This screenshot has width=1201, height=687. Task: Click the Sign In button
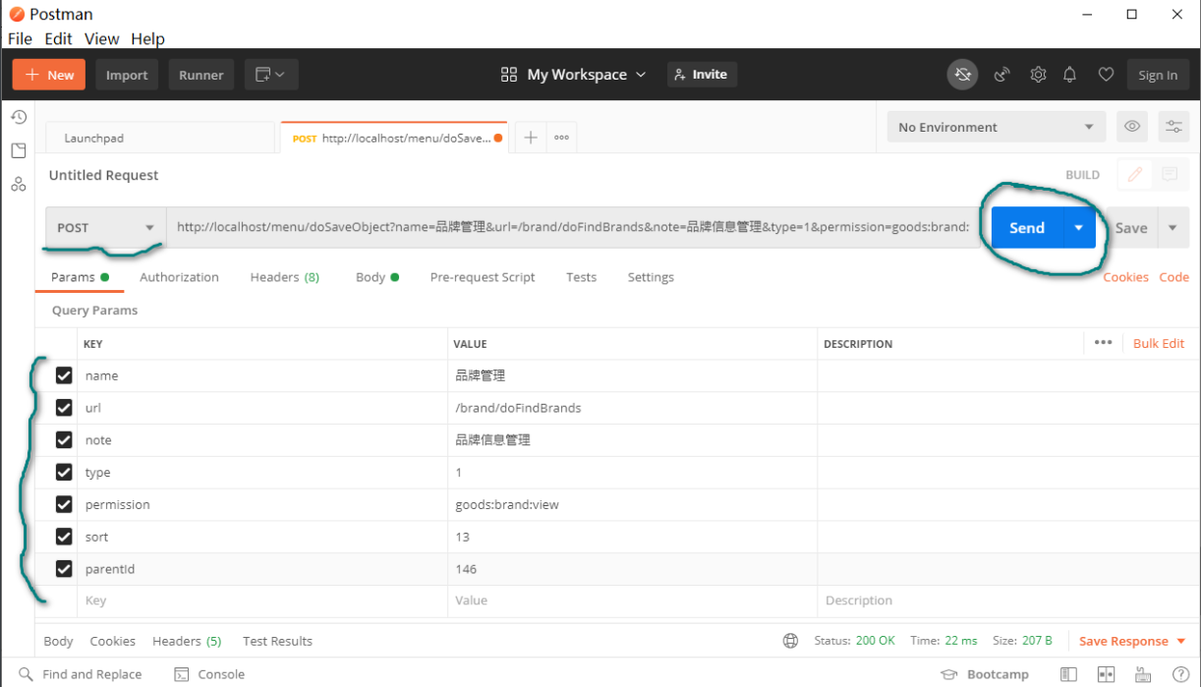pyautogui.click(x=1158, y=75)
